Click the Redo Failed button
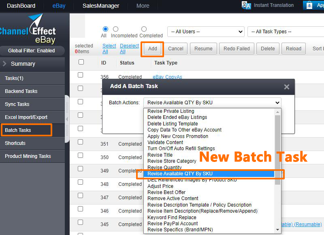Screen dimensions: 324x235 [237, 49]
